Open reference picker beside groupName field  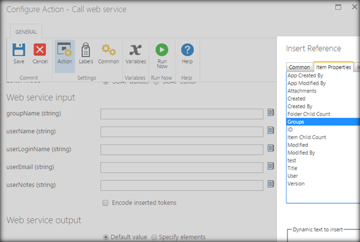click(x=270, y=113)
